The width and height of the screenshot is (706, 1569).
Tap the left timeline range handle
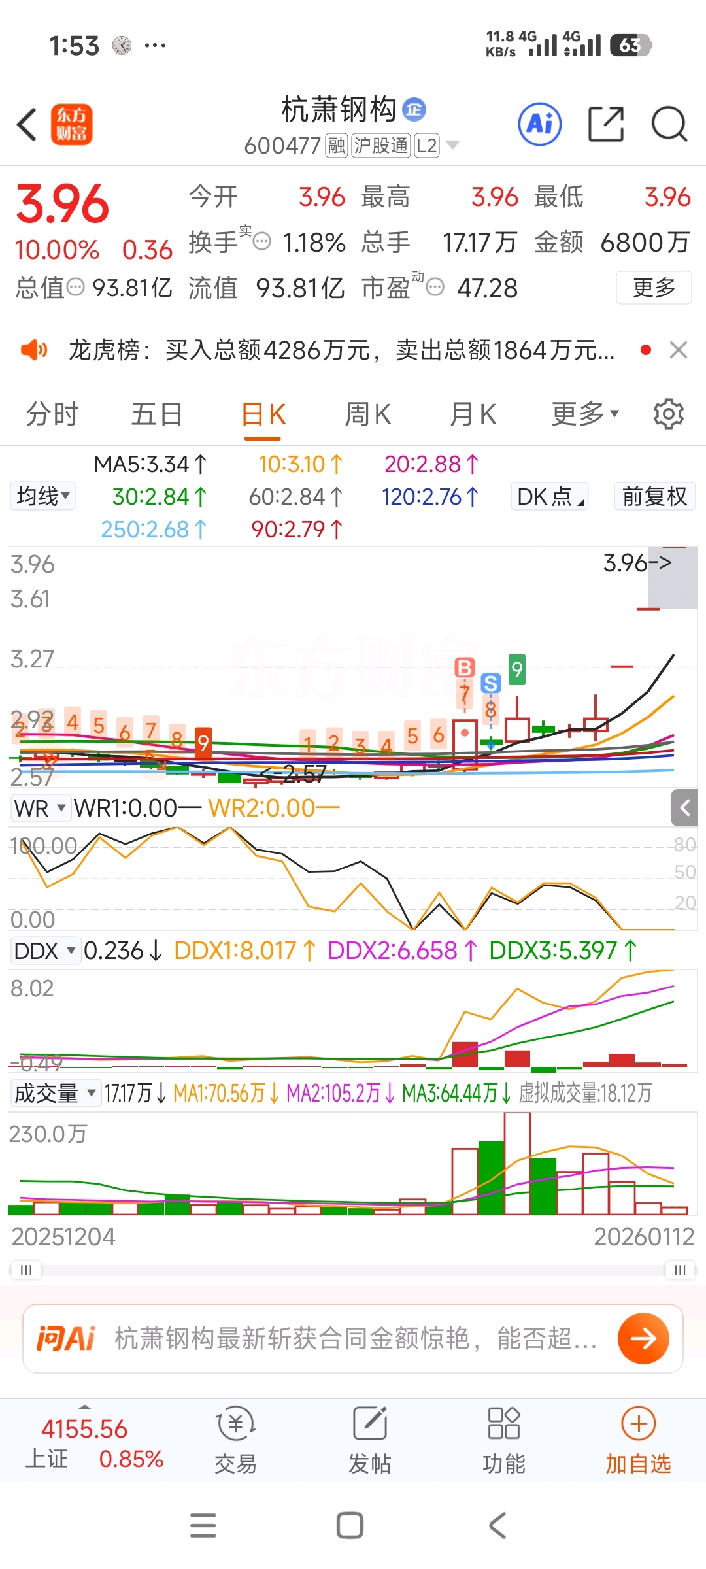coord(26,1270)
